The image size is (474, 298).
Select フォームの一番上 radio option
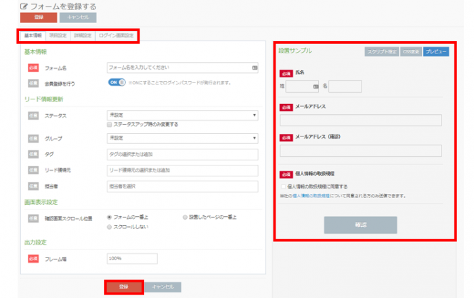pyautogui.click(x=110, y=218)
